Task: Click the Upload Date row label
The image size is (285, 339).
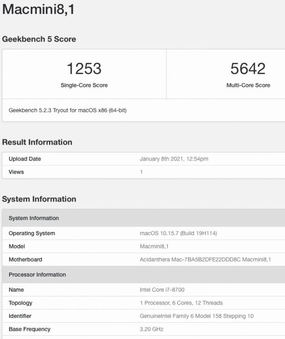Action: [x=25, y=159]
